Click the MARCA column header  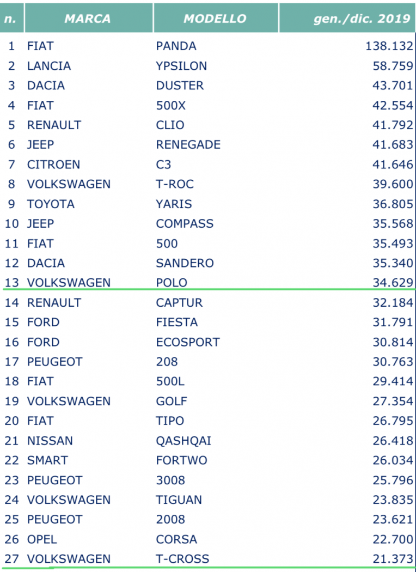coord(88,18)
